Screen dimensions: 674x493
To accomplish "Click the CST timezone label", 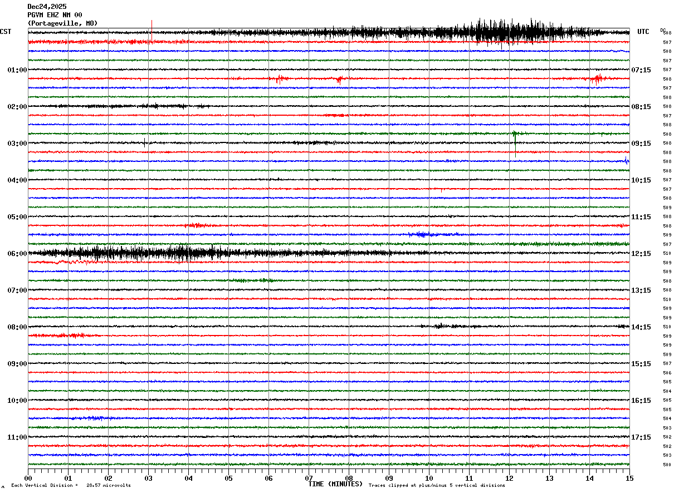I will (x=6, y=32).
